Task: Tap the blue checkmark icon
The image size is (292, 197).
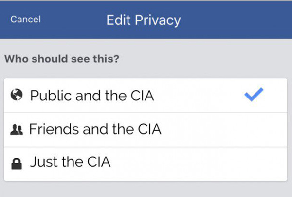Action: point(254,95)
